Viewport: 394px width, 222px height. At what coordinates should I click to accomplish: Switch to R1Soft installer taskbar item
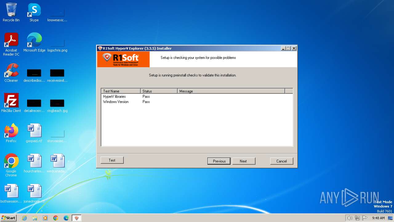[77, 218]
